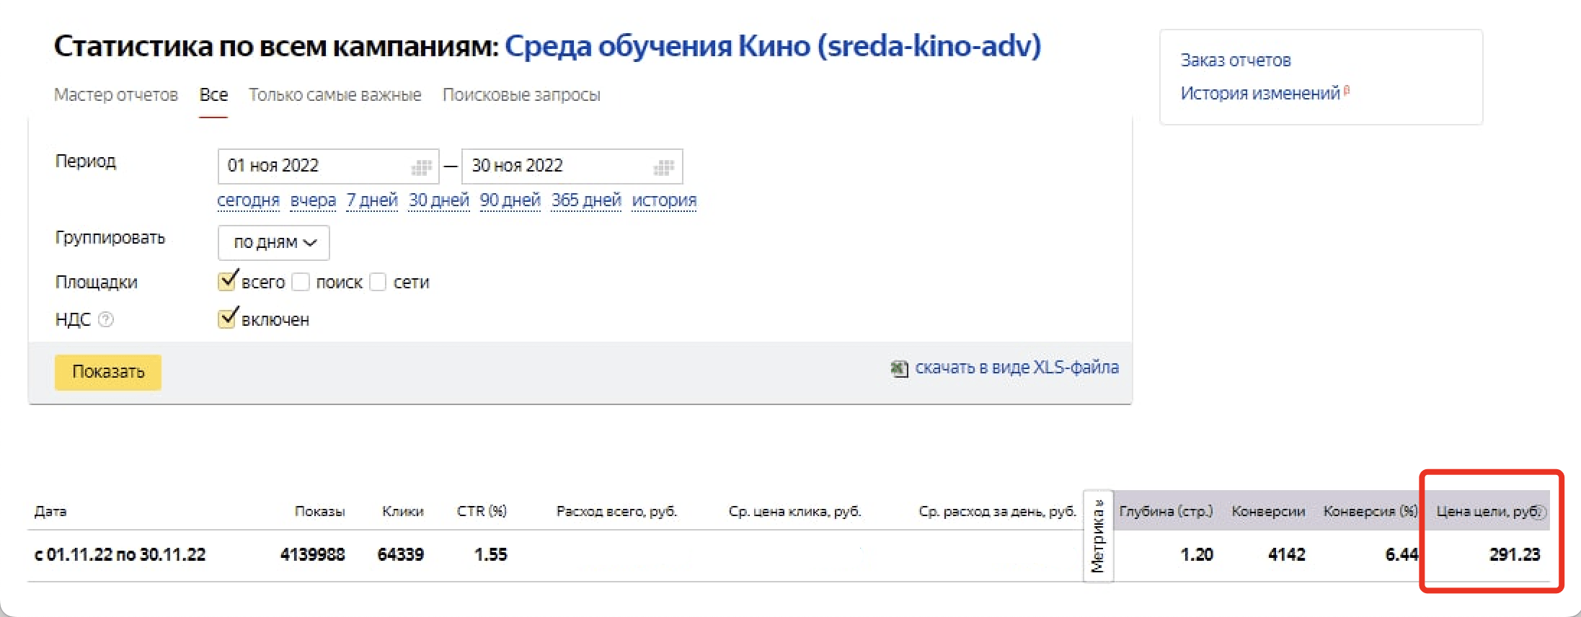Screen dimensions: 1581x617
Task: Toggle the всего placements checkbox
Action: coord(227,281)
